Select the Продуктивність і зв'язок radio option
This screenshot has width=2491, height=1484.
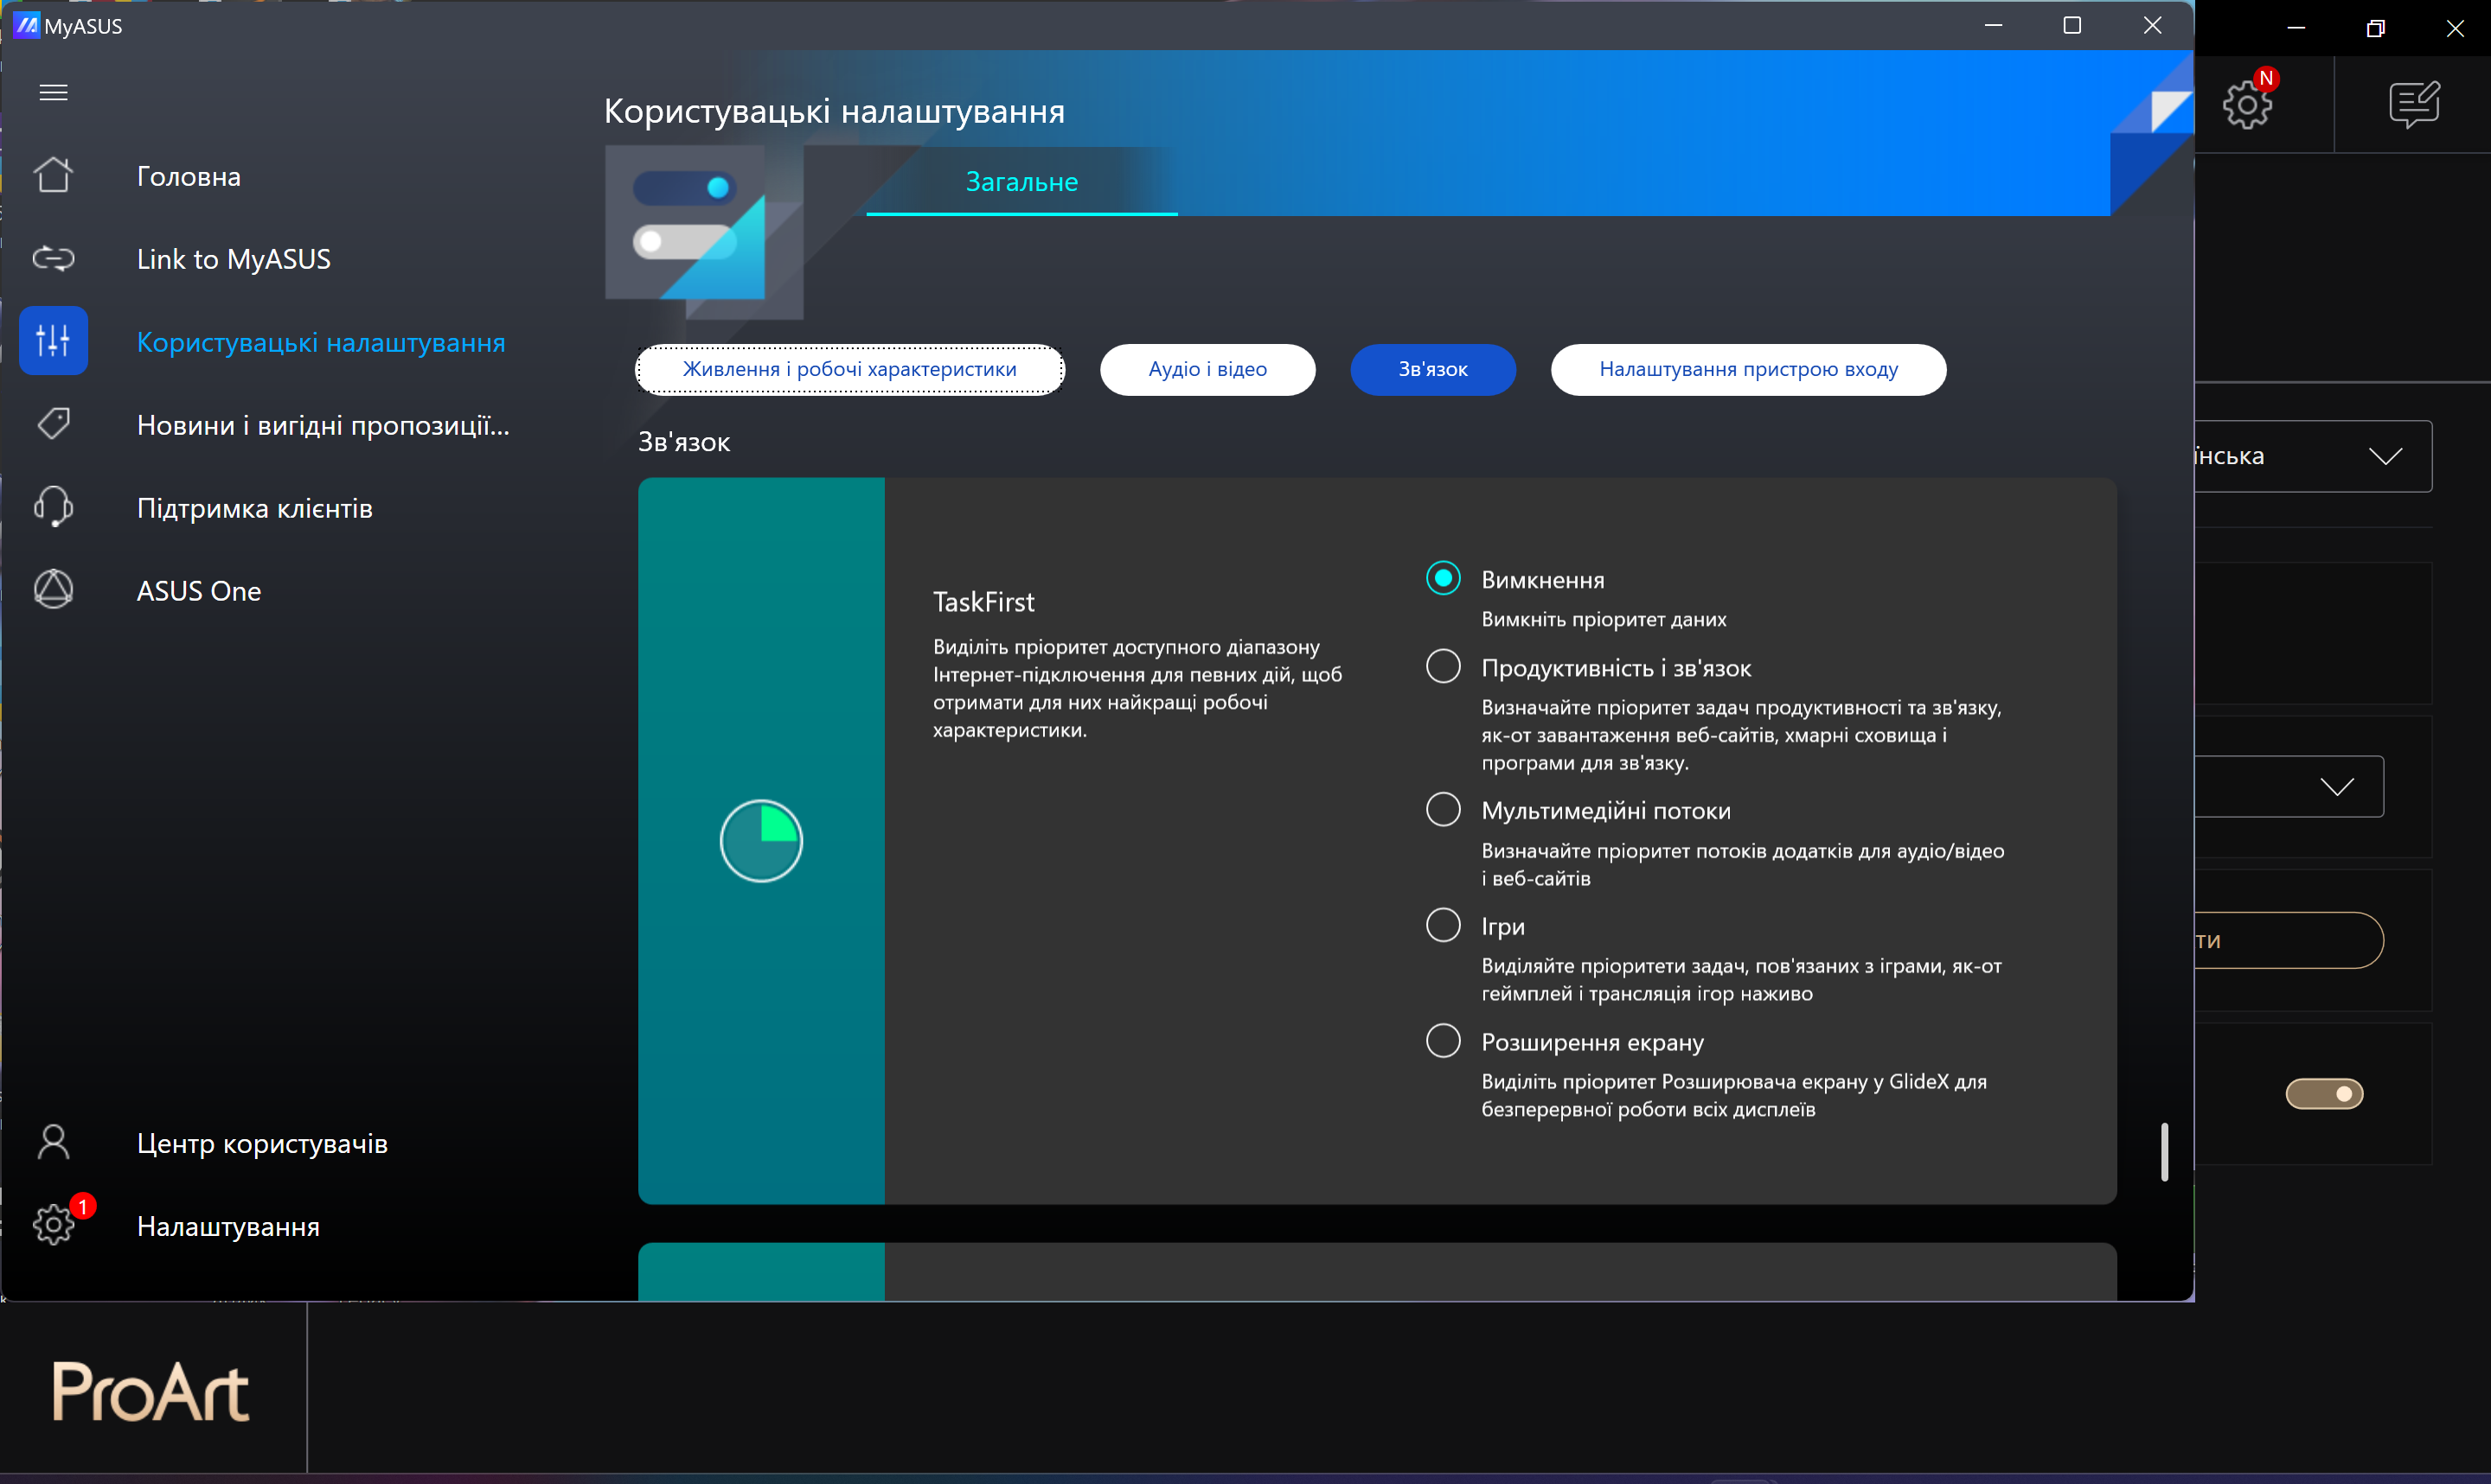click(x=1443, y=667)
